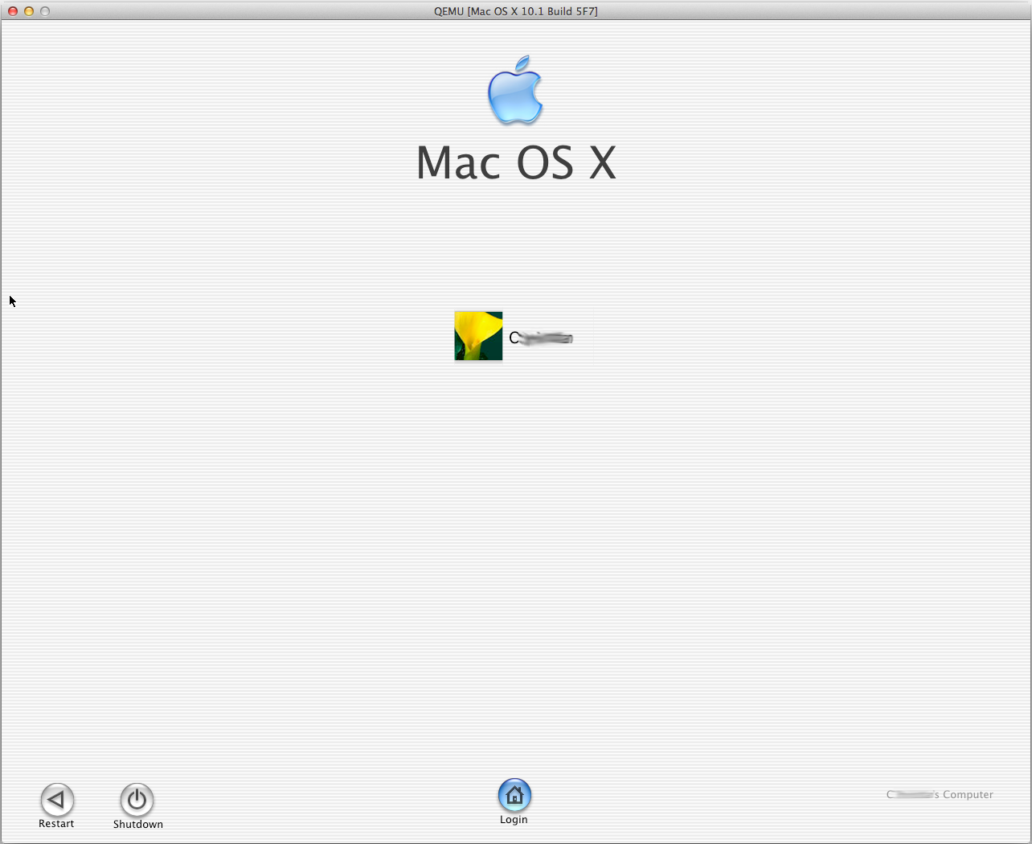Image resolution: width=1032 pixels, height=844 pixels.
Task: Select the blurred user account name
Action: click(541, 338)
